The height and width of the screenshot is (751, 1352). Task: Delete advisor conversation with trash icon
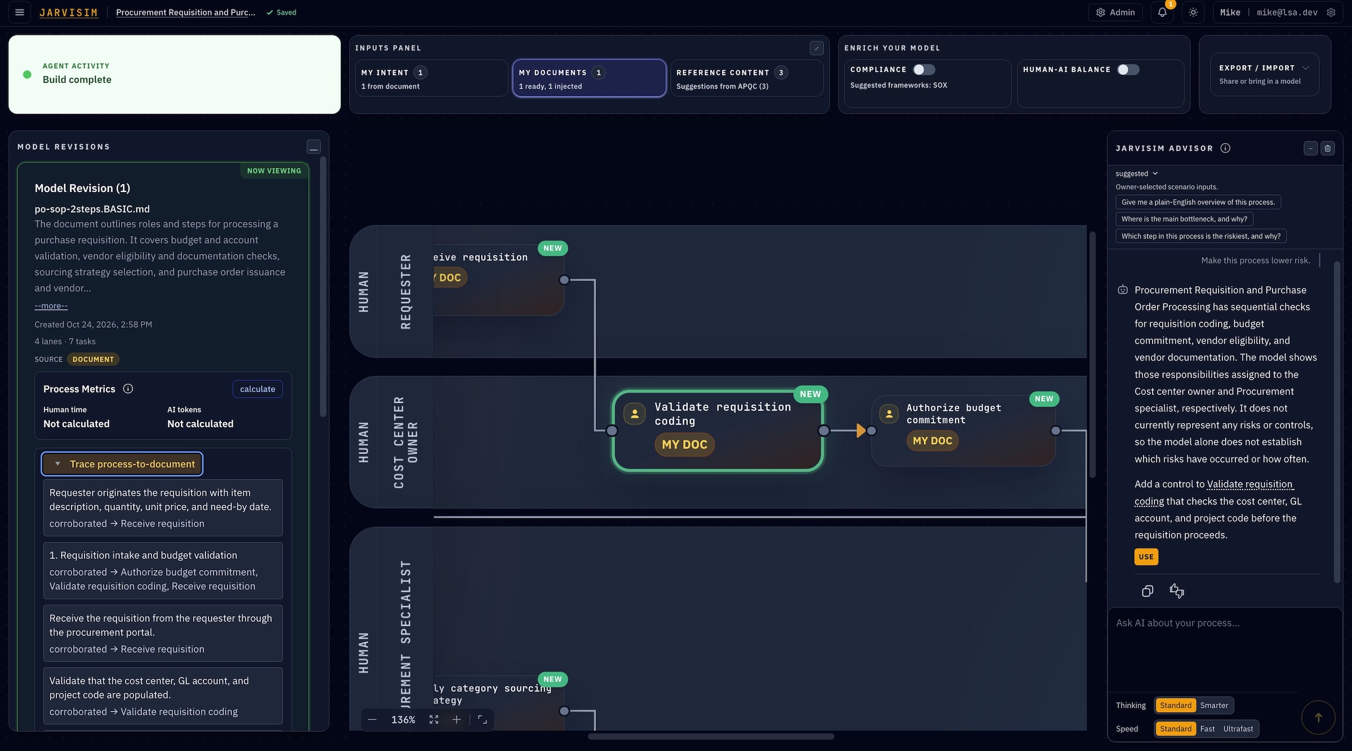point(1328,148)
